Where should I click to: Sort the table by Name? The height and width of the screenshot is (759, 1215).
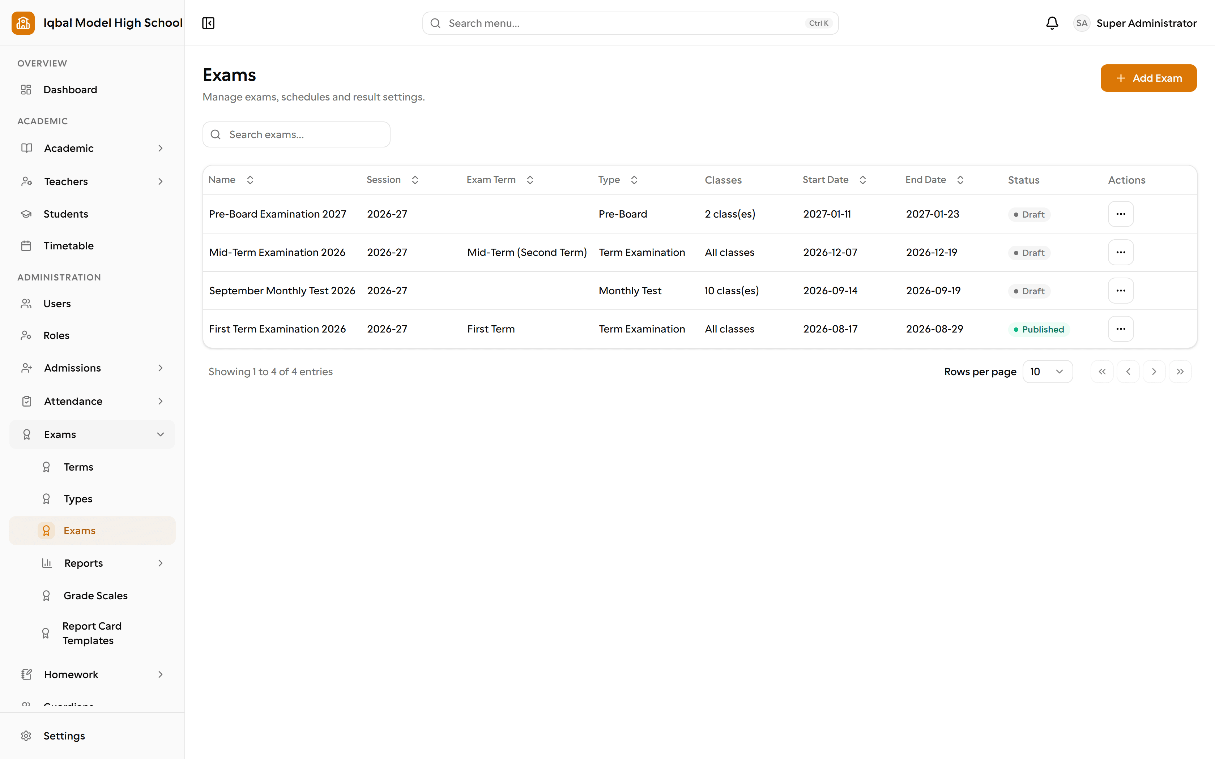coord(231,180)
